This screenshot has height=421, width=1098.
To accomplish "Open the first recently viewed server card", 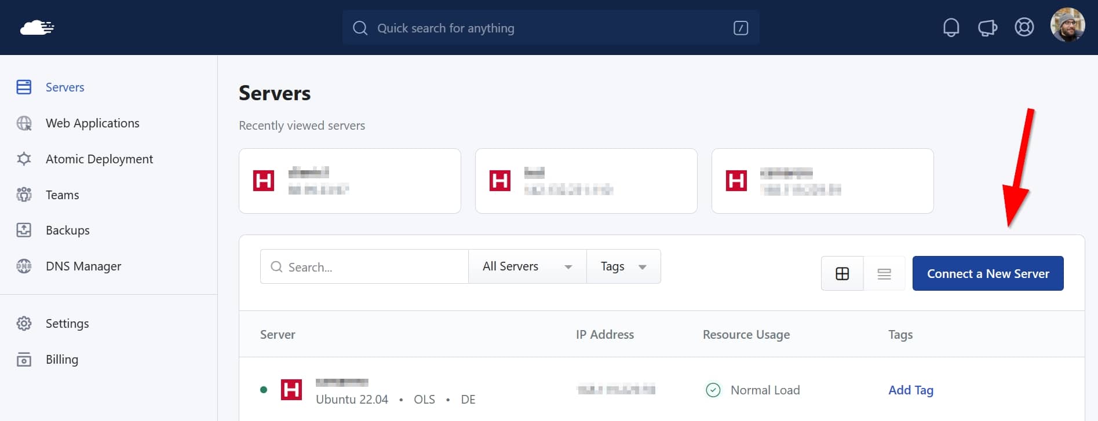I will [x=349, y=181].
